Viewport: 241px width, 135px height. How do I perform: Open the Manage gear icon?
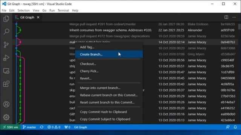[x=6, y=117]
